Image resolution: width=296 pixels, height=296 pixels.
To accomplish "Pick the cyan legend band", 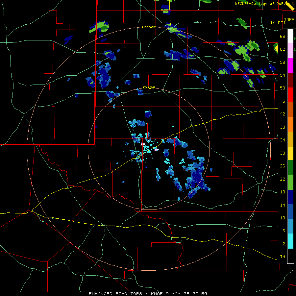I will click(290, 241).
